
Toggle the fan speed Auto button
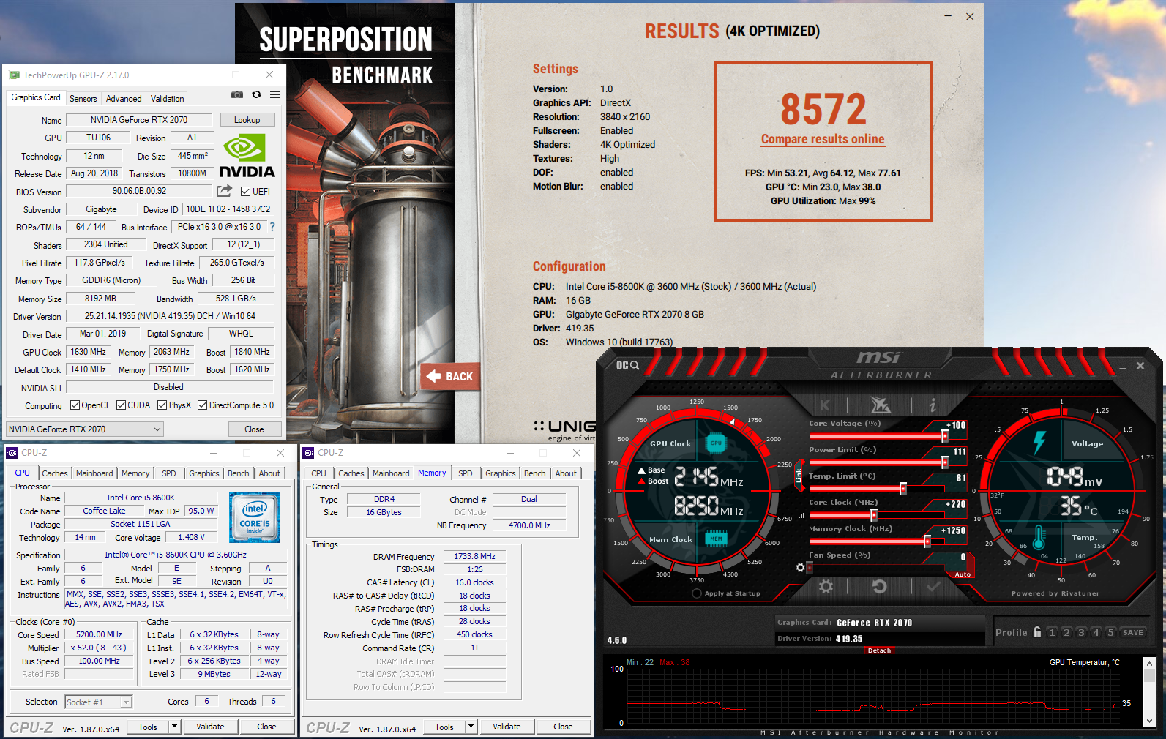coord(963,574)
